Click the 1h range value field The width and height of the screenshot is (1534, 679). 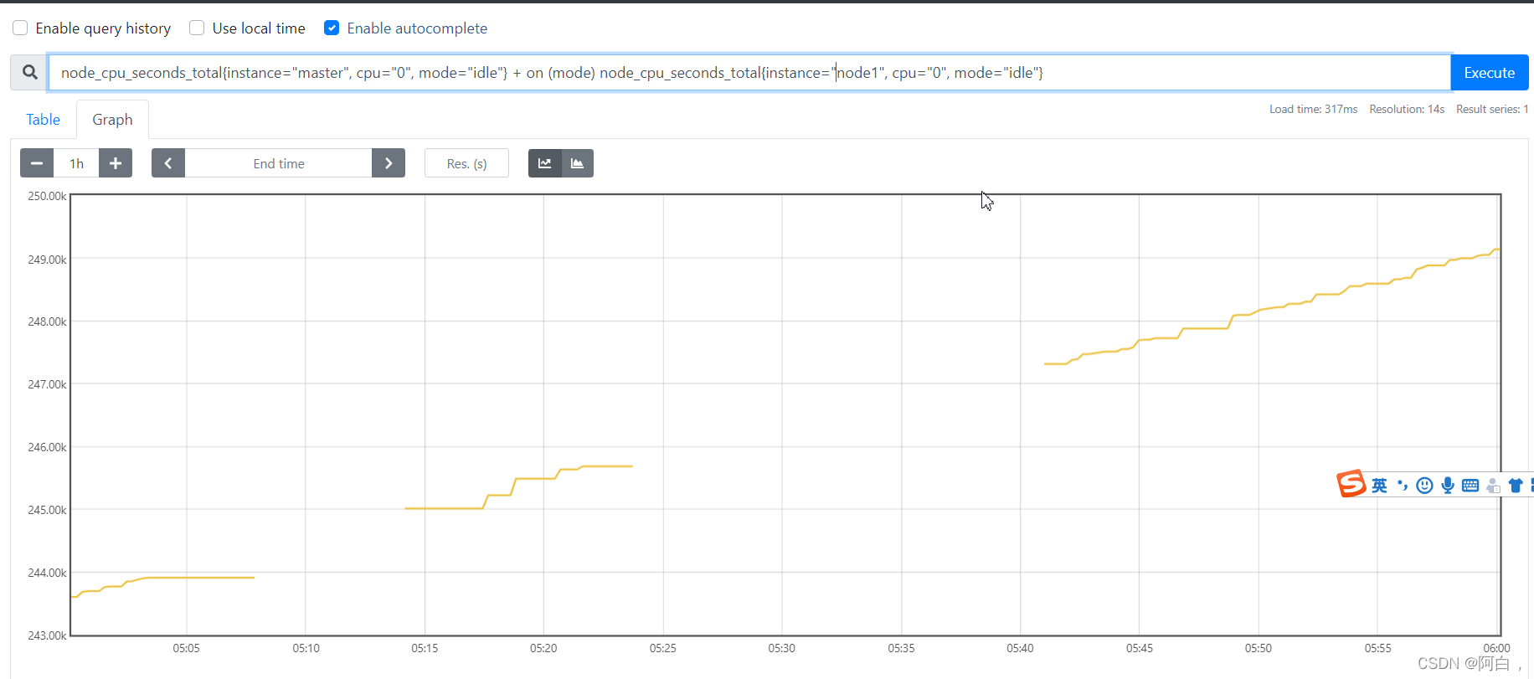(76, 163)
